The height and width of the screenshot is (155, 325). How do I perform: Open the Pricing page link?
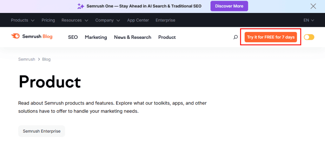[48, 20]
